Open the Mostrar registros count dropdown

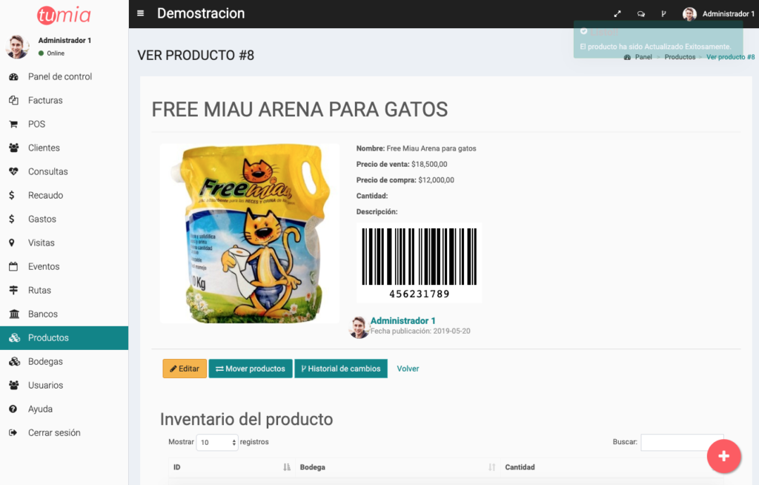pyautogui.click(x=217, y=443)
